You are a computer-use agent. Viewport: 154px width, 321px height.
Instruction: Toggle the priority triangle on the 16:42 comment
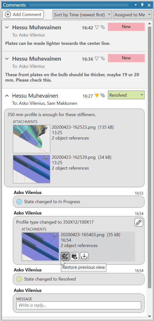(97, 27)
